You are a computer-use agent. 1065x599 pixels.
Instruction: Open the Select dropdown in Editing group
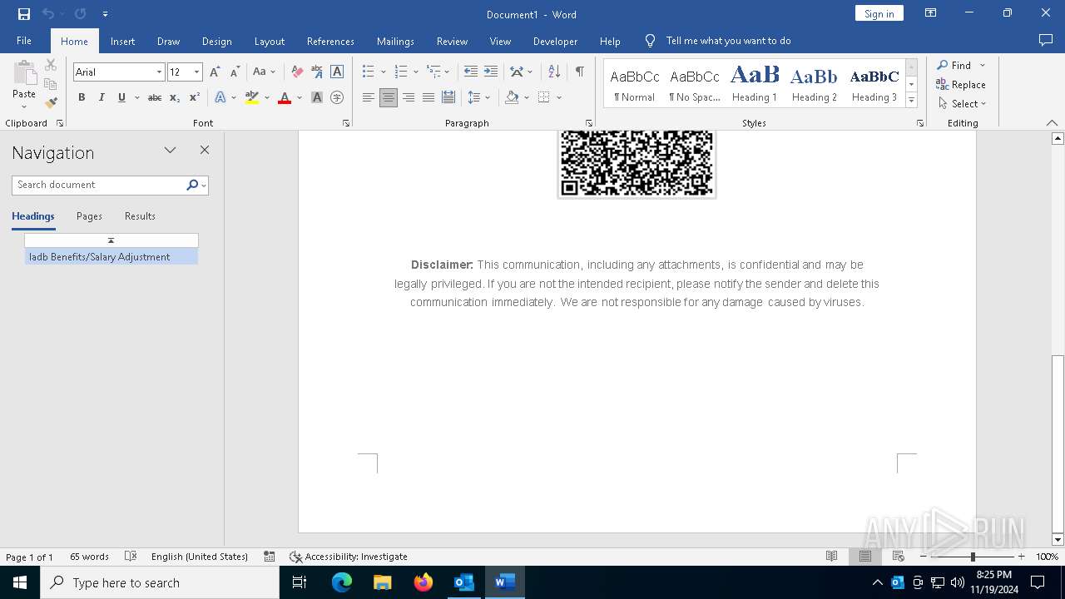click(x=962, y=104)
